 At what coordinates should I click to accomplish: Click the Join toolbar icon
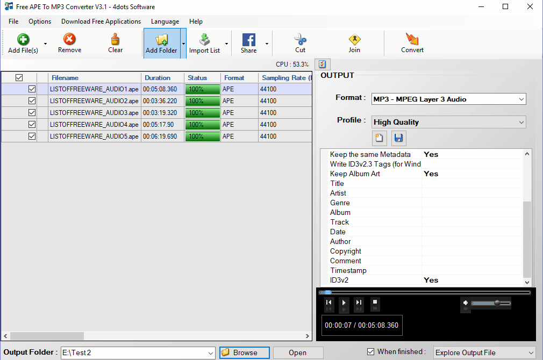point(354,39)
